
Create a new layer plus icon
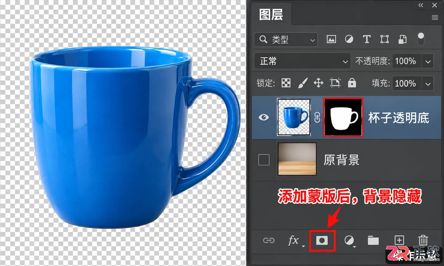tap(399, 240)
